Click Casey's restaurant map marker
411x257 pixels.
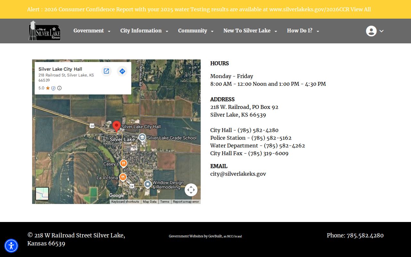tap(124, 164)
